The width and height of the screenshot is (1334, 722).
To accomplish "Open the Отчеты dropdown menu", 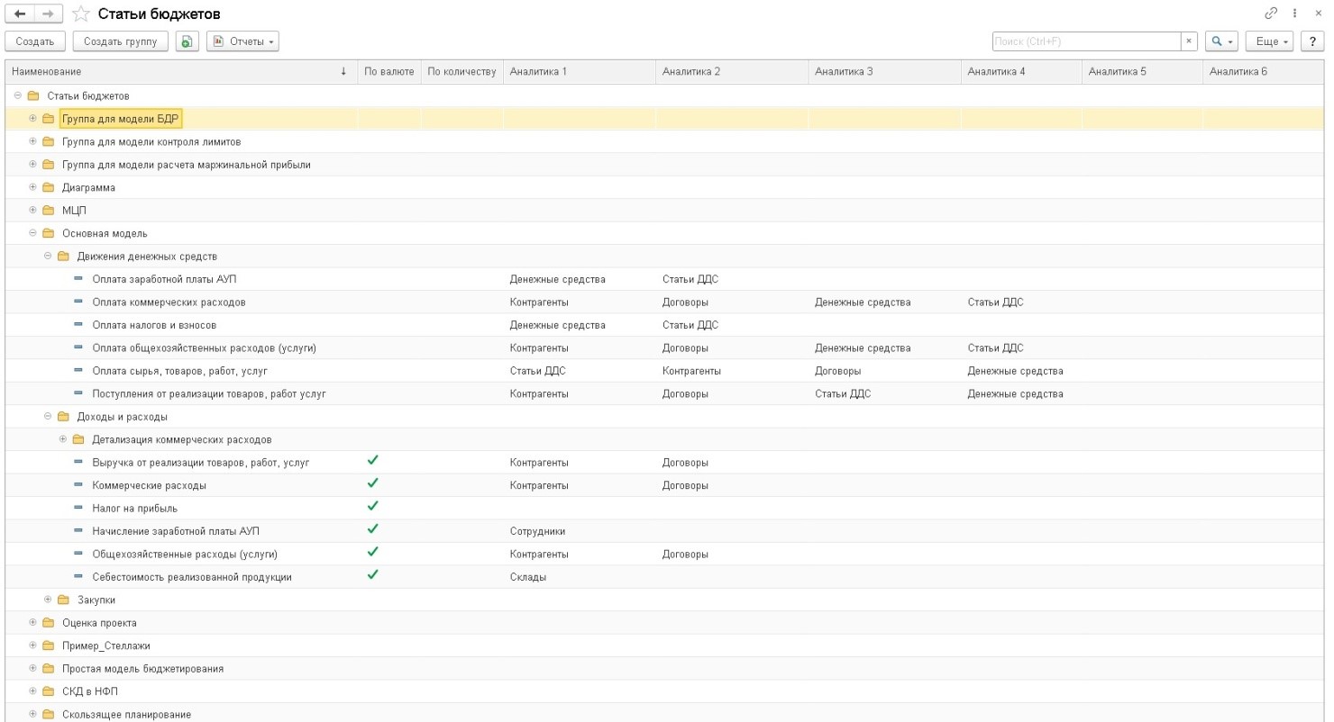I will (x=242, y=41).
